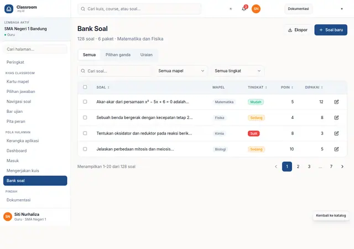The height and width of the screenshot is (249, 354).
Task: Focus the Cari kuis, course, atau soal field
Action: [x=139, y=9]
